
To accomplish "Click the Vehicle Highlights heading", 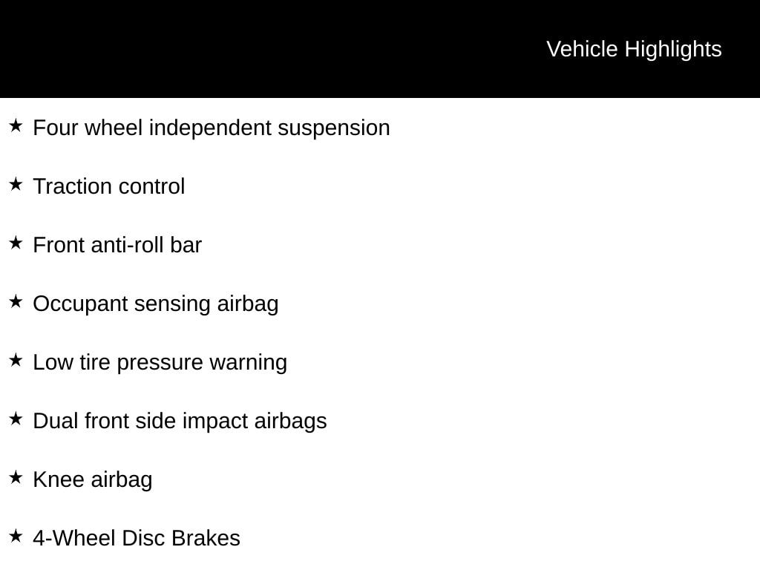I will click(634, 50).
